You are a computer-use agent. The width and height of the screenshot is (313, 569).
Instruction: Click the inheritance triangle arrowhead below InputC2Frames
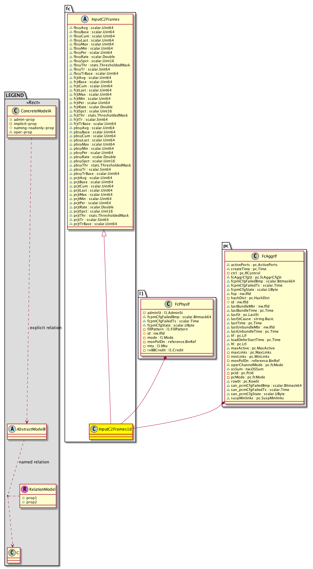point(104,233)
